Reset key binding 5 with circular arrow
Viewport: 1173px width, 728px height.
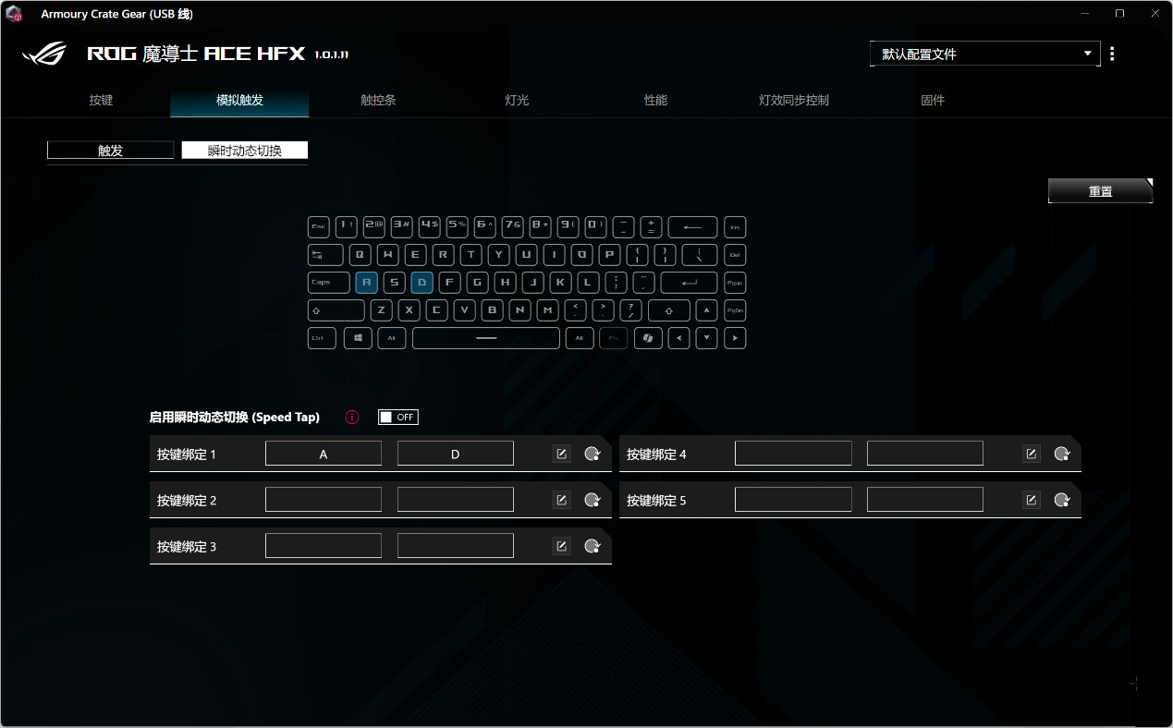(x=1062, y=500)
